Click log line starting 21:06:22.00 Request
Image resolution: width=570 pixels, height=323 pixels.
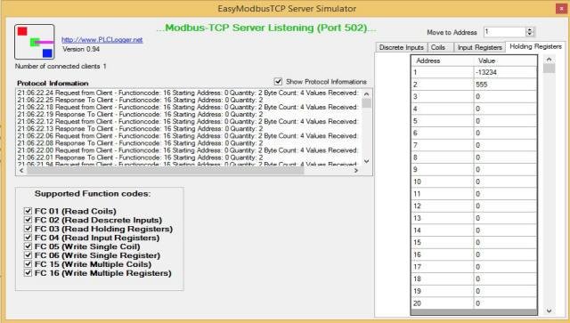pyautogui.click(x=188, y=150)
